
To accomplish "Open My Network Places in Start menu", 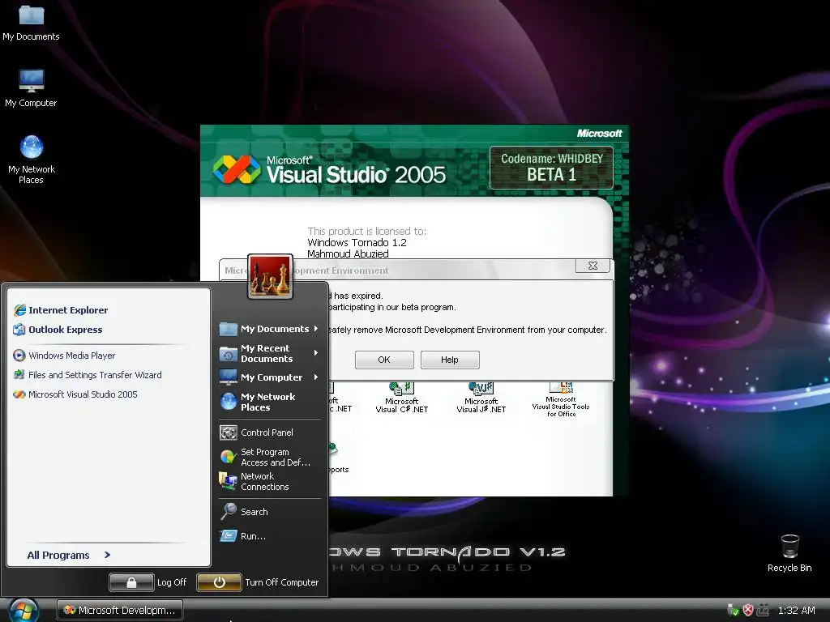I will [x=258, y=402].
